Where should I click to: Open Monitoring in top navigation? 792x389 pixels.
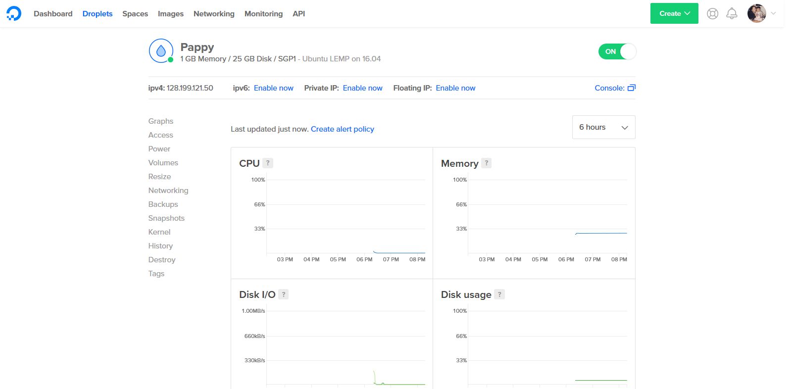(263, 13)
